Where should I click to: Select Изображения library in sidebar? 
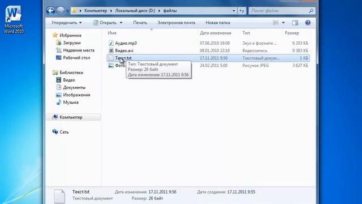point(76,95)
